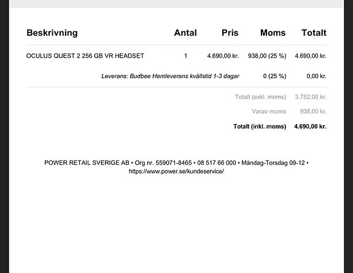
Task: Click the Totalt column header
Action: [314, 33]
